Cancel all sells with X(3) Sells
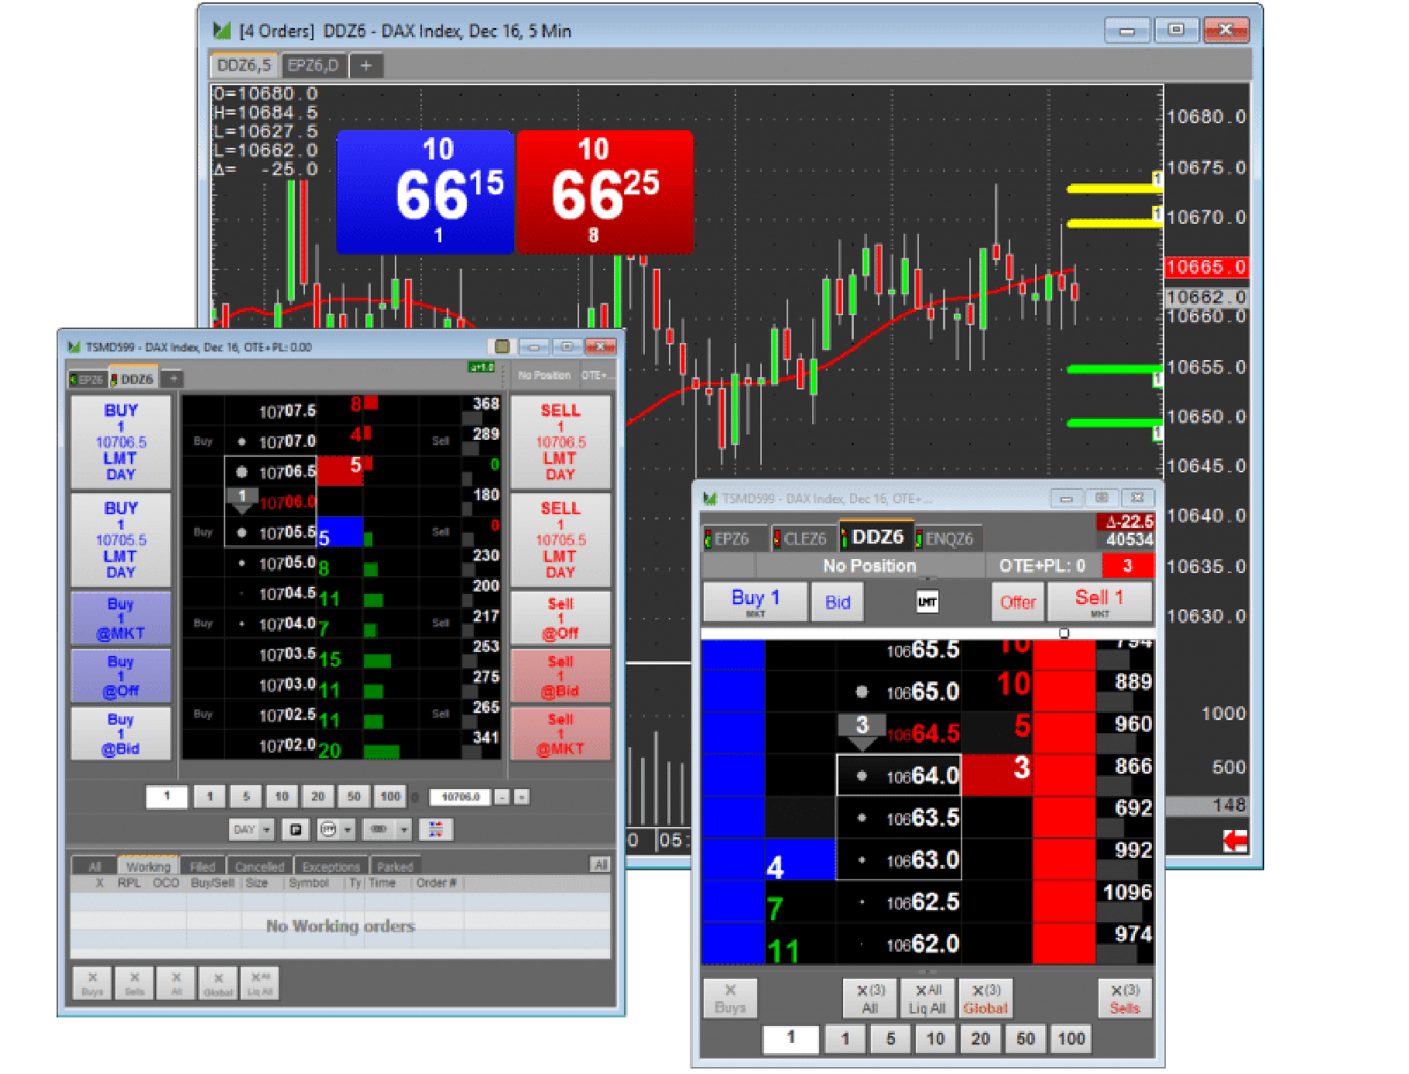This screenshot has height=1074, width=1409. point(1124,998)
